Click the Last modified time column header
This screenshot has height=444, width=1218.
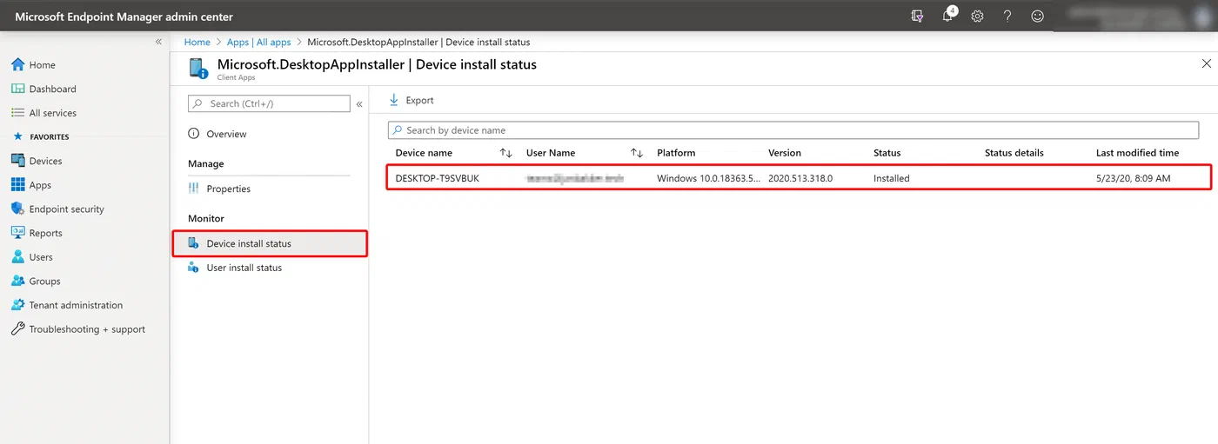click(1138, 153)
